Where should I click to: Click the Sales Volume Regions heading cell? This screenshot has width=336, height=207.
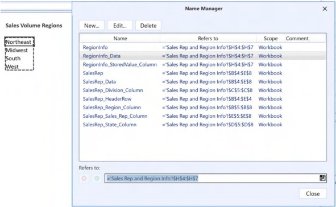(x=34, y=26)
